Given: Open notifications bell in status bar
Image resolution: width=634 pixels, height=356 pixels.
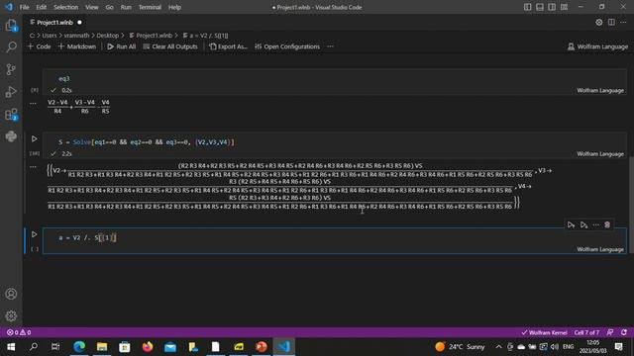Looking at the screenshot, I should click(x=624, y=332).
